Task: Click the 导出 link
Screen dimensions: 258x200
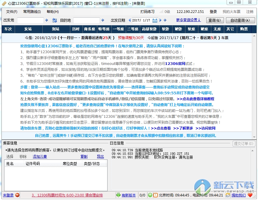Action: tap(100, 157)
